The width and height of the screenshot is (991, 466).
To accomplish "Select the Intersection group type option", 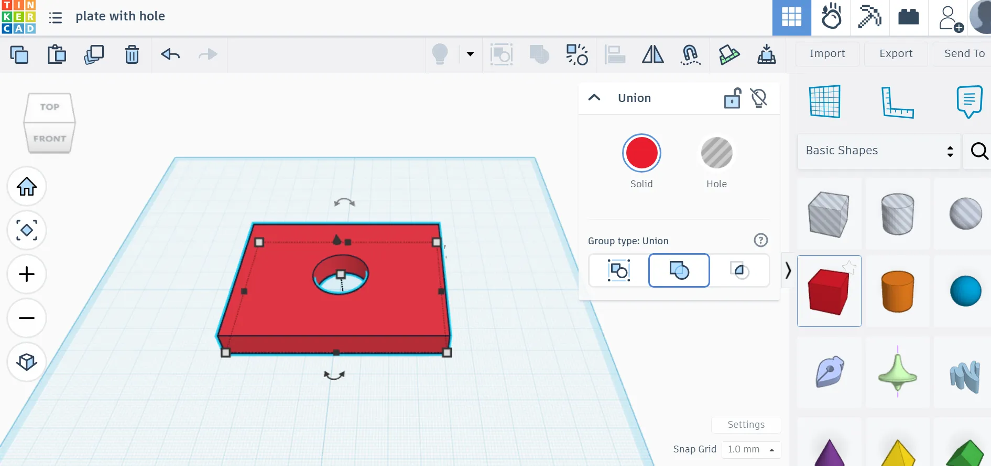I will (x=739, y=270).
